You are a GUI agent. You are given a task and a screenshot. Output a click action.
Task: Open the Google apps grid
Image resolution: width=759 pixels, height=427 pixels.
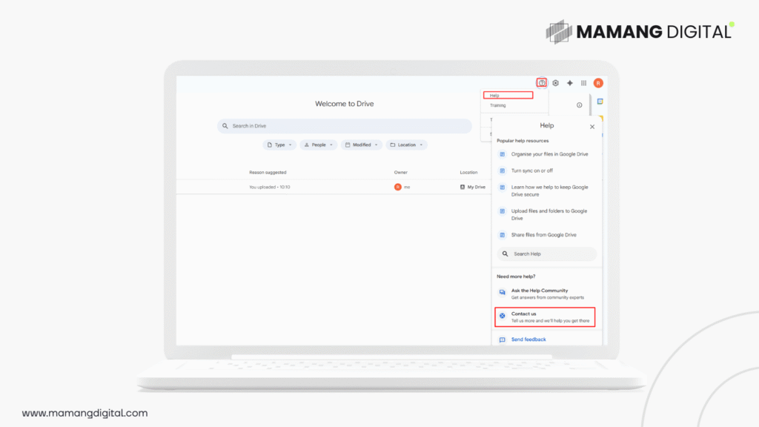point(584,83)
